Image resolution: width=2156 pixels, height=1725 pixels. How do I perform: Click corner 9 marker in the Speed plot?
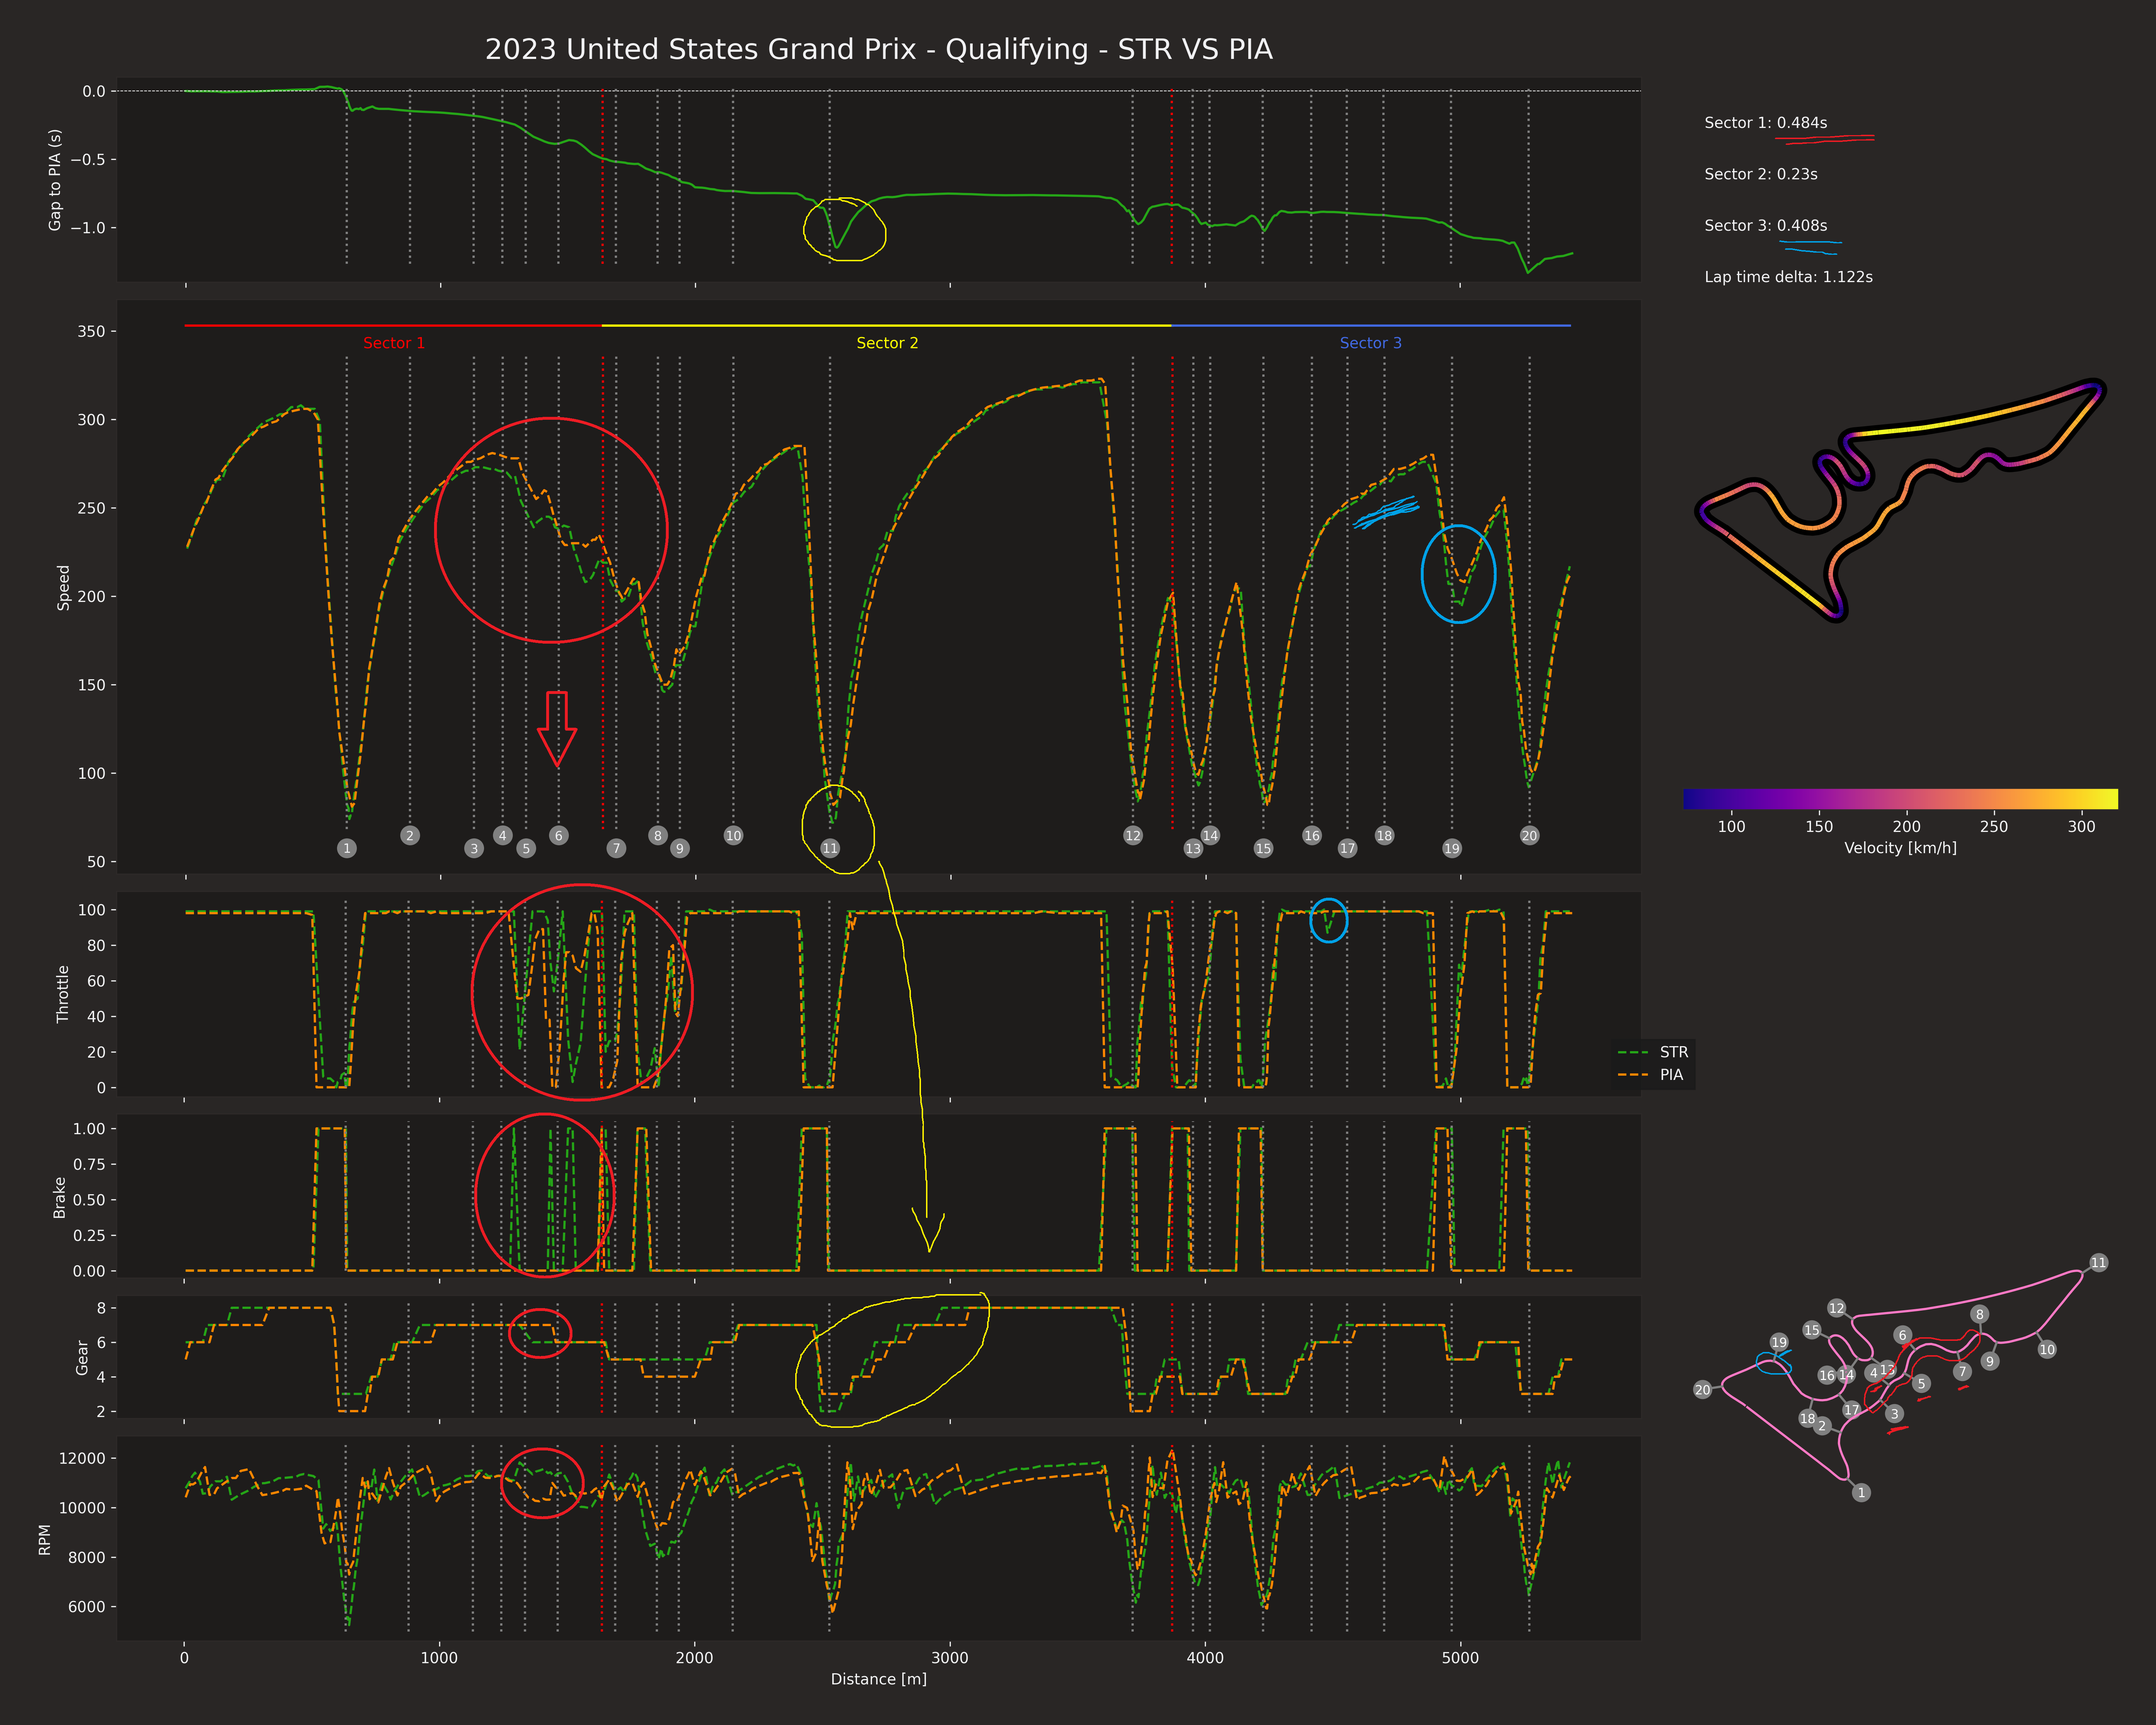tap(680, 848)
